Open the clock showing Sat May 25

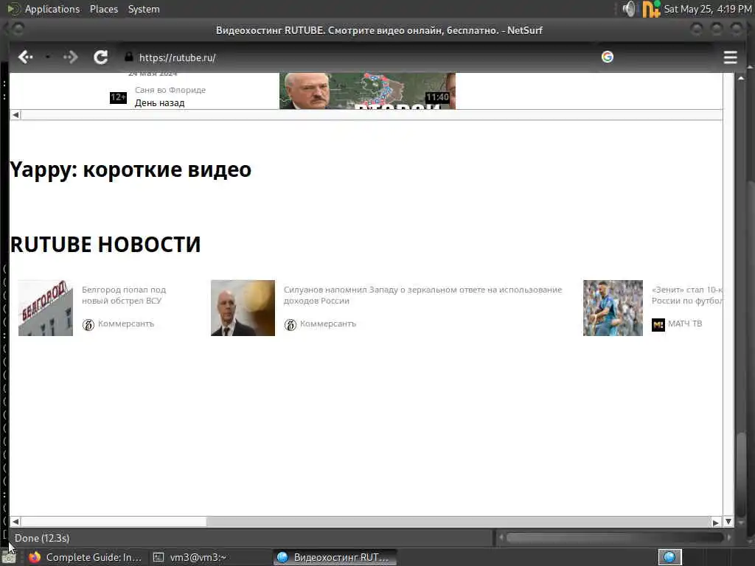coord(707,9)
